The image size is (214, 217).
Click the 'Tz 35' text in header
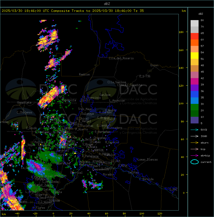[139, 11]
